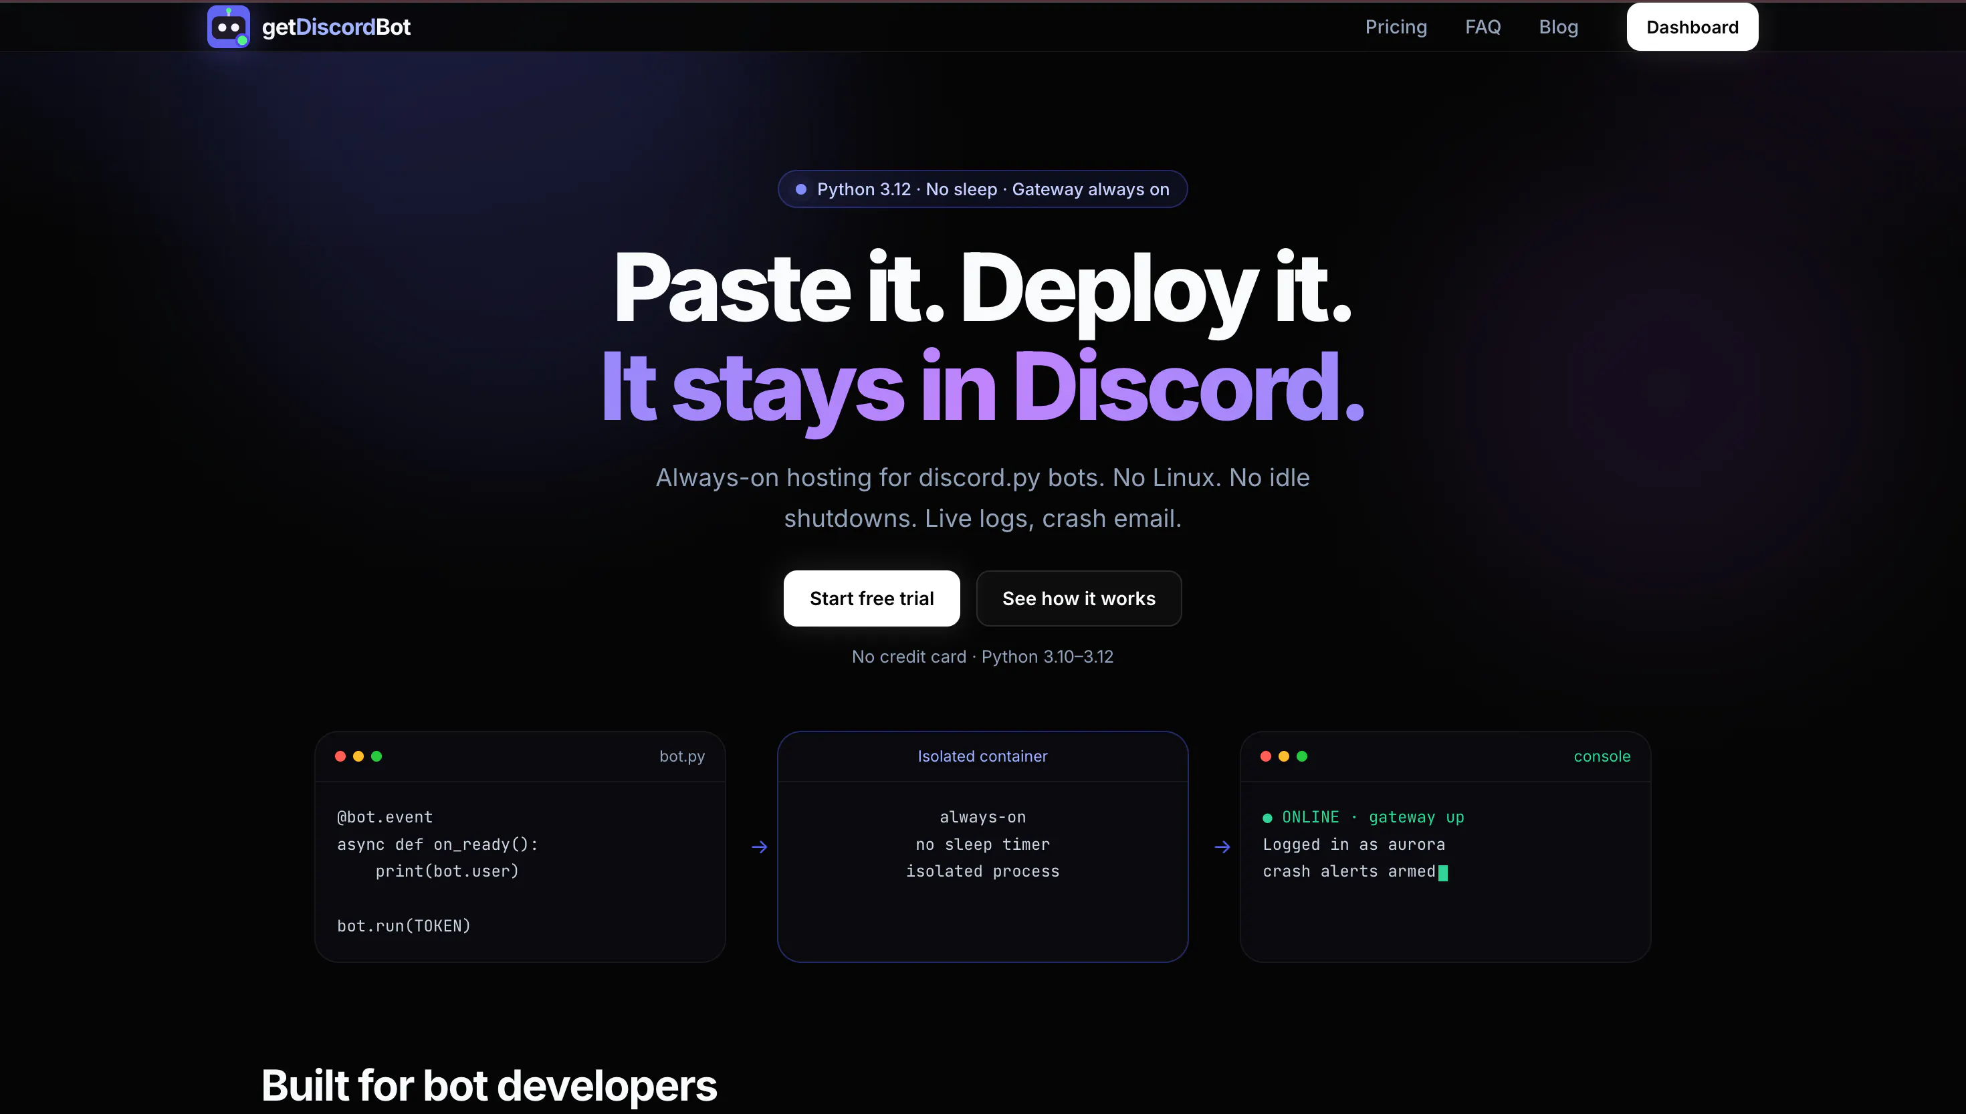Go to the Blog
This screenshot has width=1966, height=1114.
pyautogui.click(x=1558, y=27)
